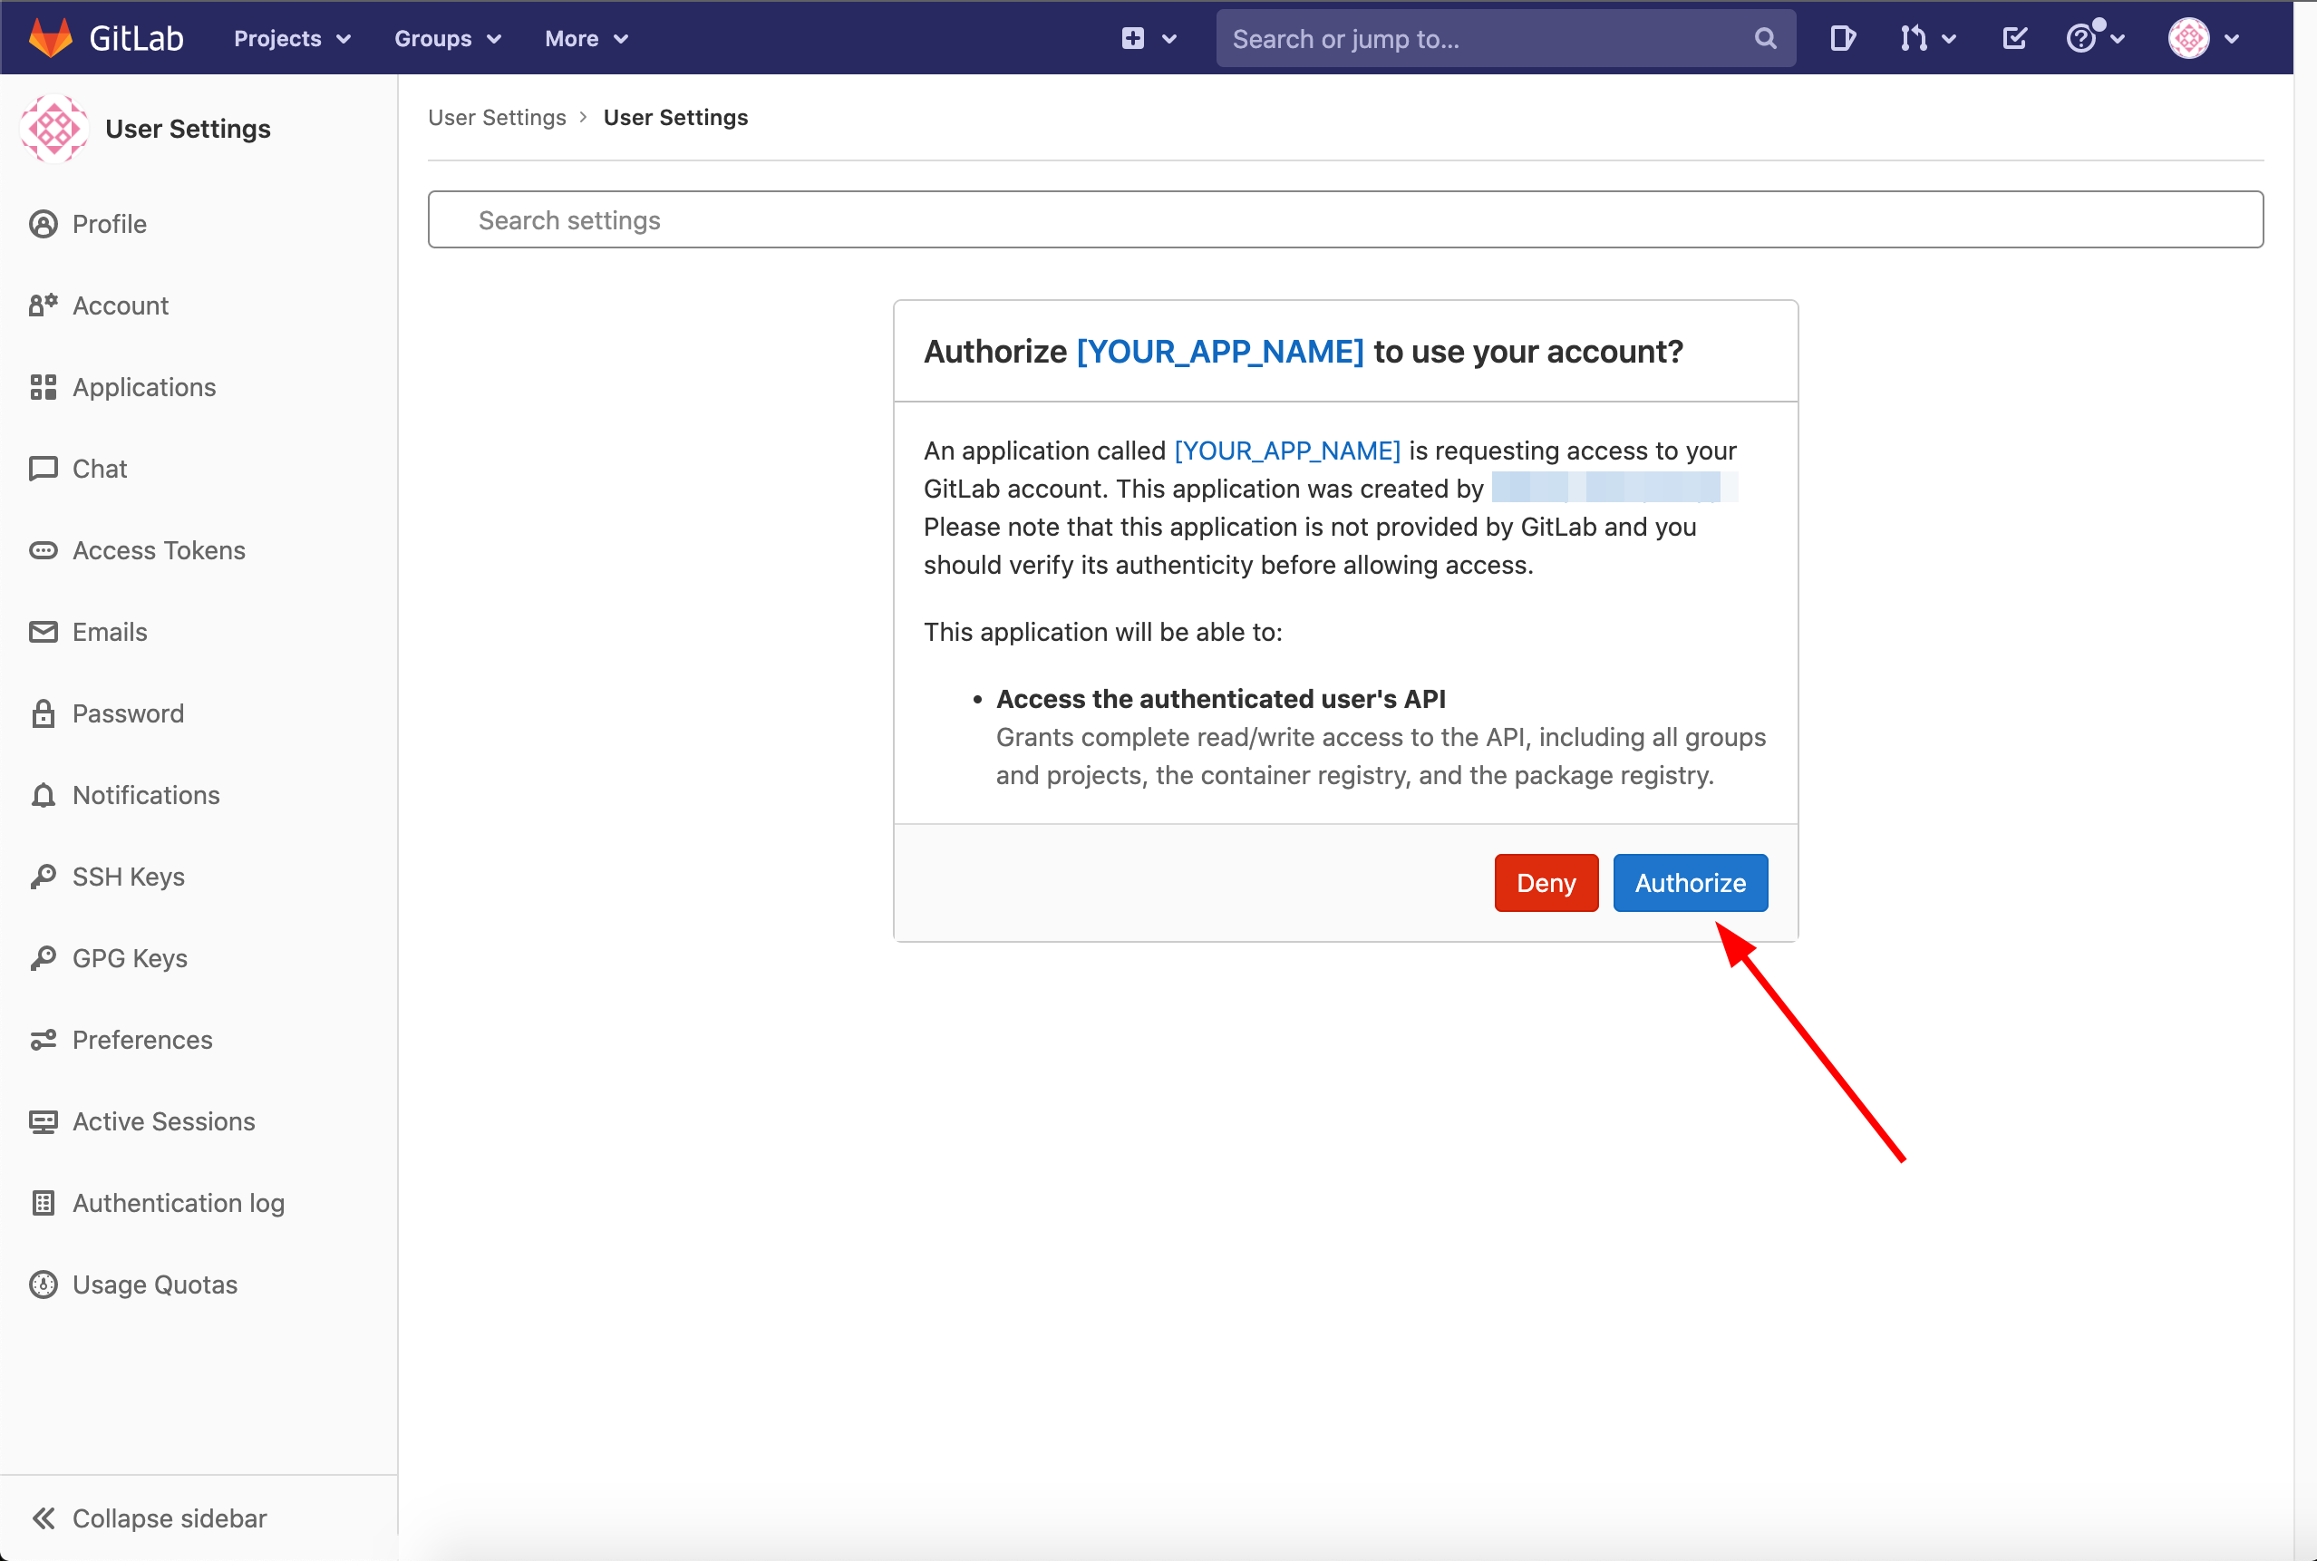This screenshot has width=2317, height=1561.
Task: Click the Active Sessions monitor icon
Action: (43, 1122)
